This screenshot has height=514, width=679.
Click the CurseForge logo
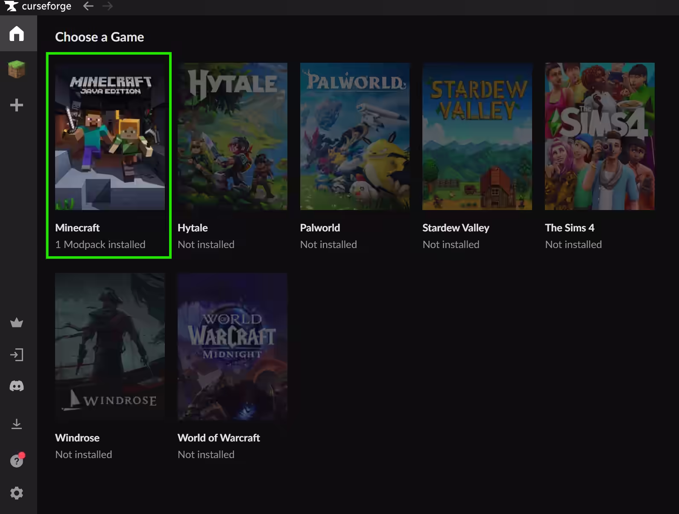coord(38,6)
